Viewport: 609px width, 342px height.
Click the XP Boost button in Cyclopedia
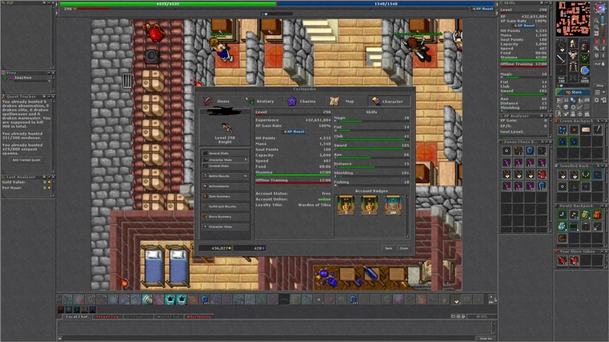(293, 132)
